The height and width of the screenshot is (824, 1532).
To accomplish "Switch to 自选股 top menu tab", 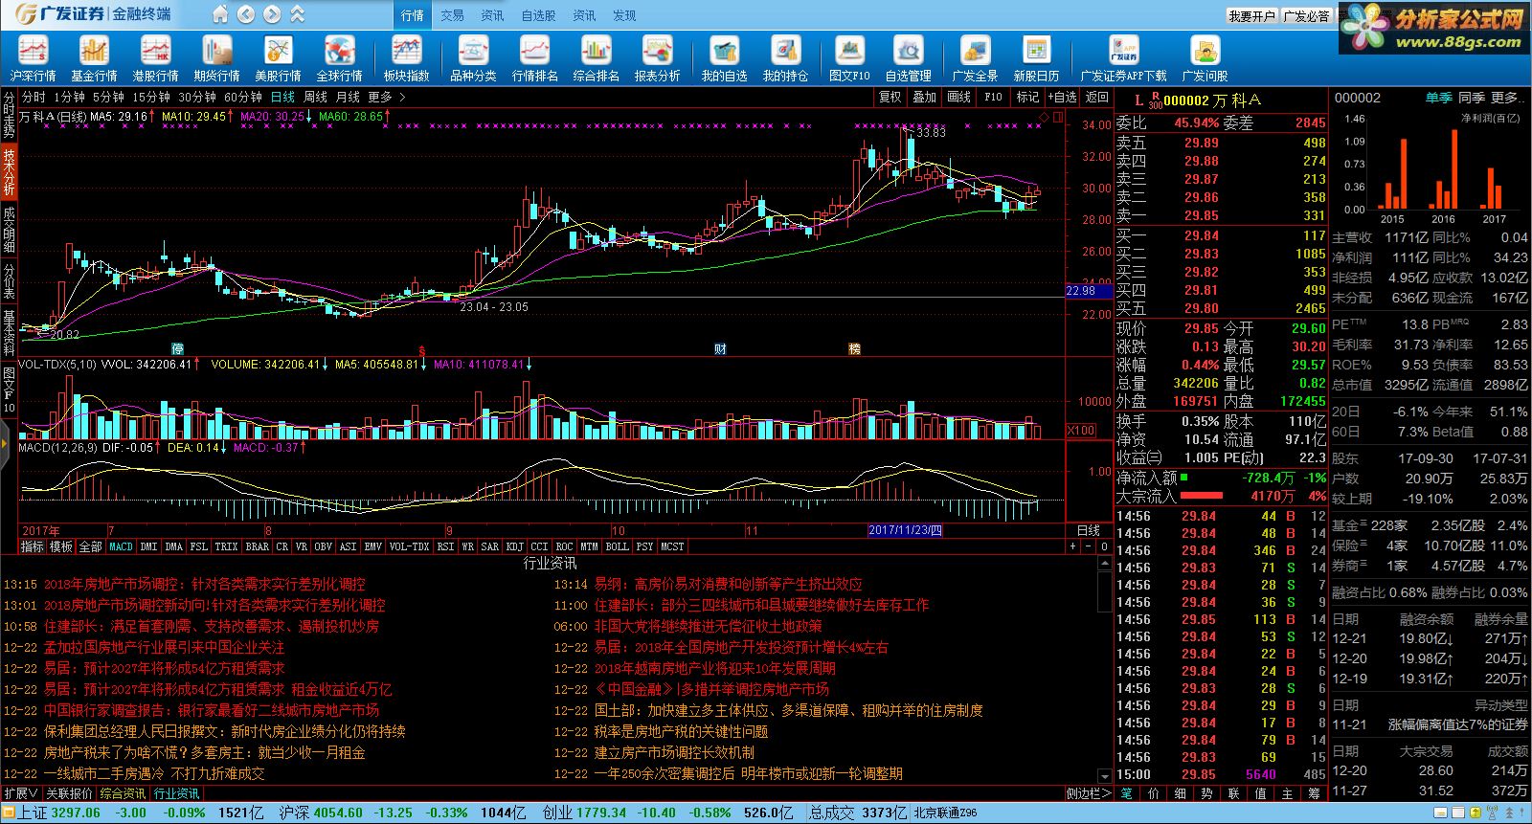I will click(x=538, y=15).
